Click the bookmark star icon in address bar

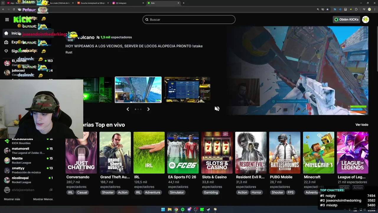click(328, 9)
